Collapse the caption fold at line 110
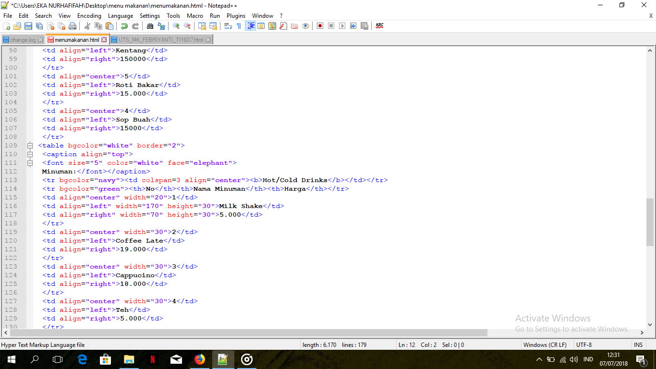656x369 pixels. click(x=30, y=154)
